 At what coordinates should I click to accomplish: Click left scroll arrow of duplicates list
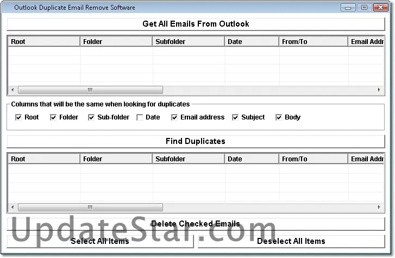(x=13, y=207)
